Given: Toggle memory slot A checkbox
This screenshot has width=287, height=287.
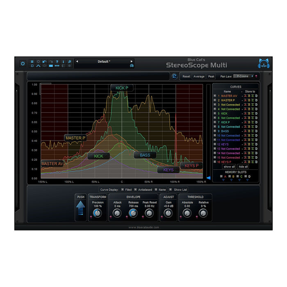Looking at the screenshot, I should click(x=221, y=176).
